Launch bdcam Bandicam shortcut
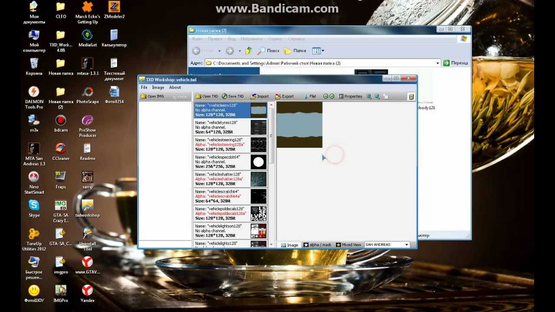This screenshot has height=312, width=555. coord(61,124)
